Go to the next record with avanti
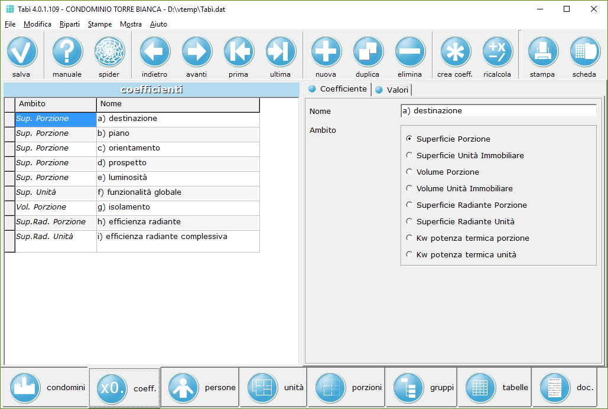Screen dimensions: 608x409 tap(197, 52)
